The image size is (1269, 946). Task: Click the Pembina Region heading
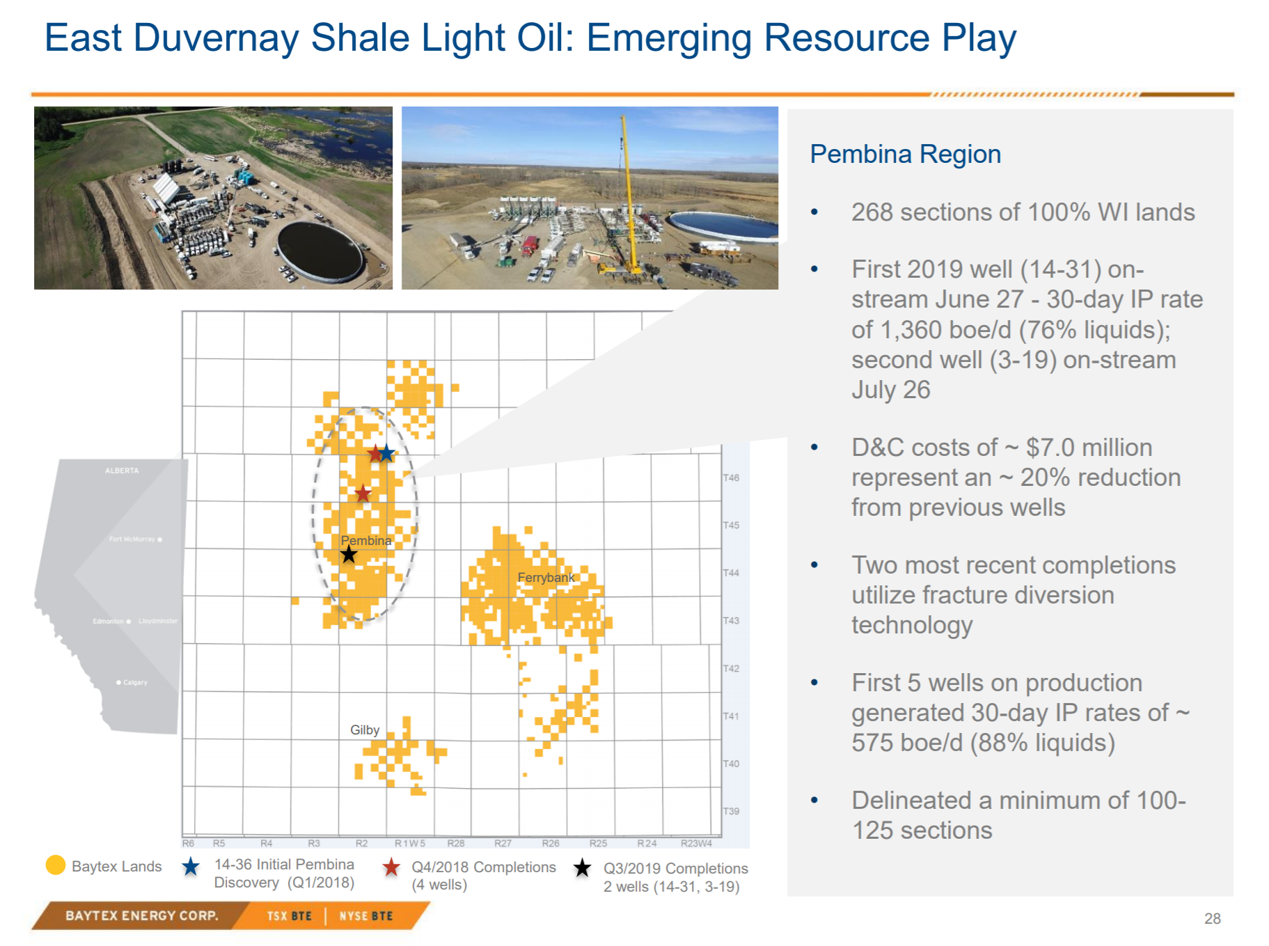tap(906, 154)
